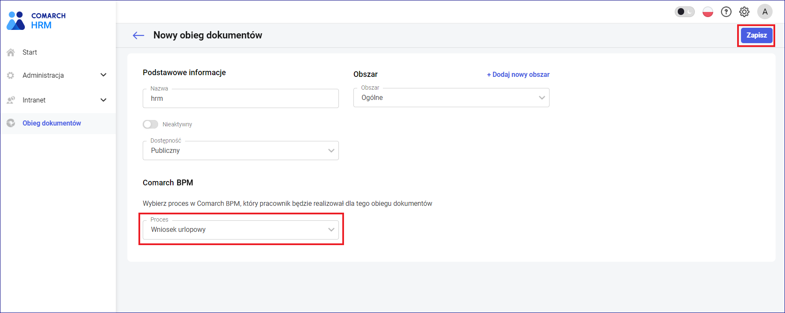The height and width of the screenshot is (313, 785).
Task: Open the Dostępność dropdown
Action: (241, 151)
